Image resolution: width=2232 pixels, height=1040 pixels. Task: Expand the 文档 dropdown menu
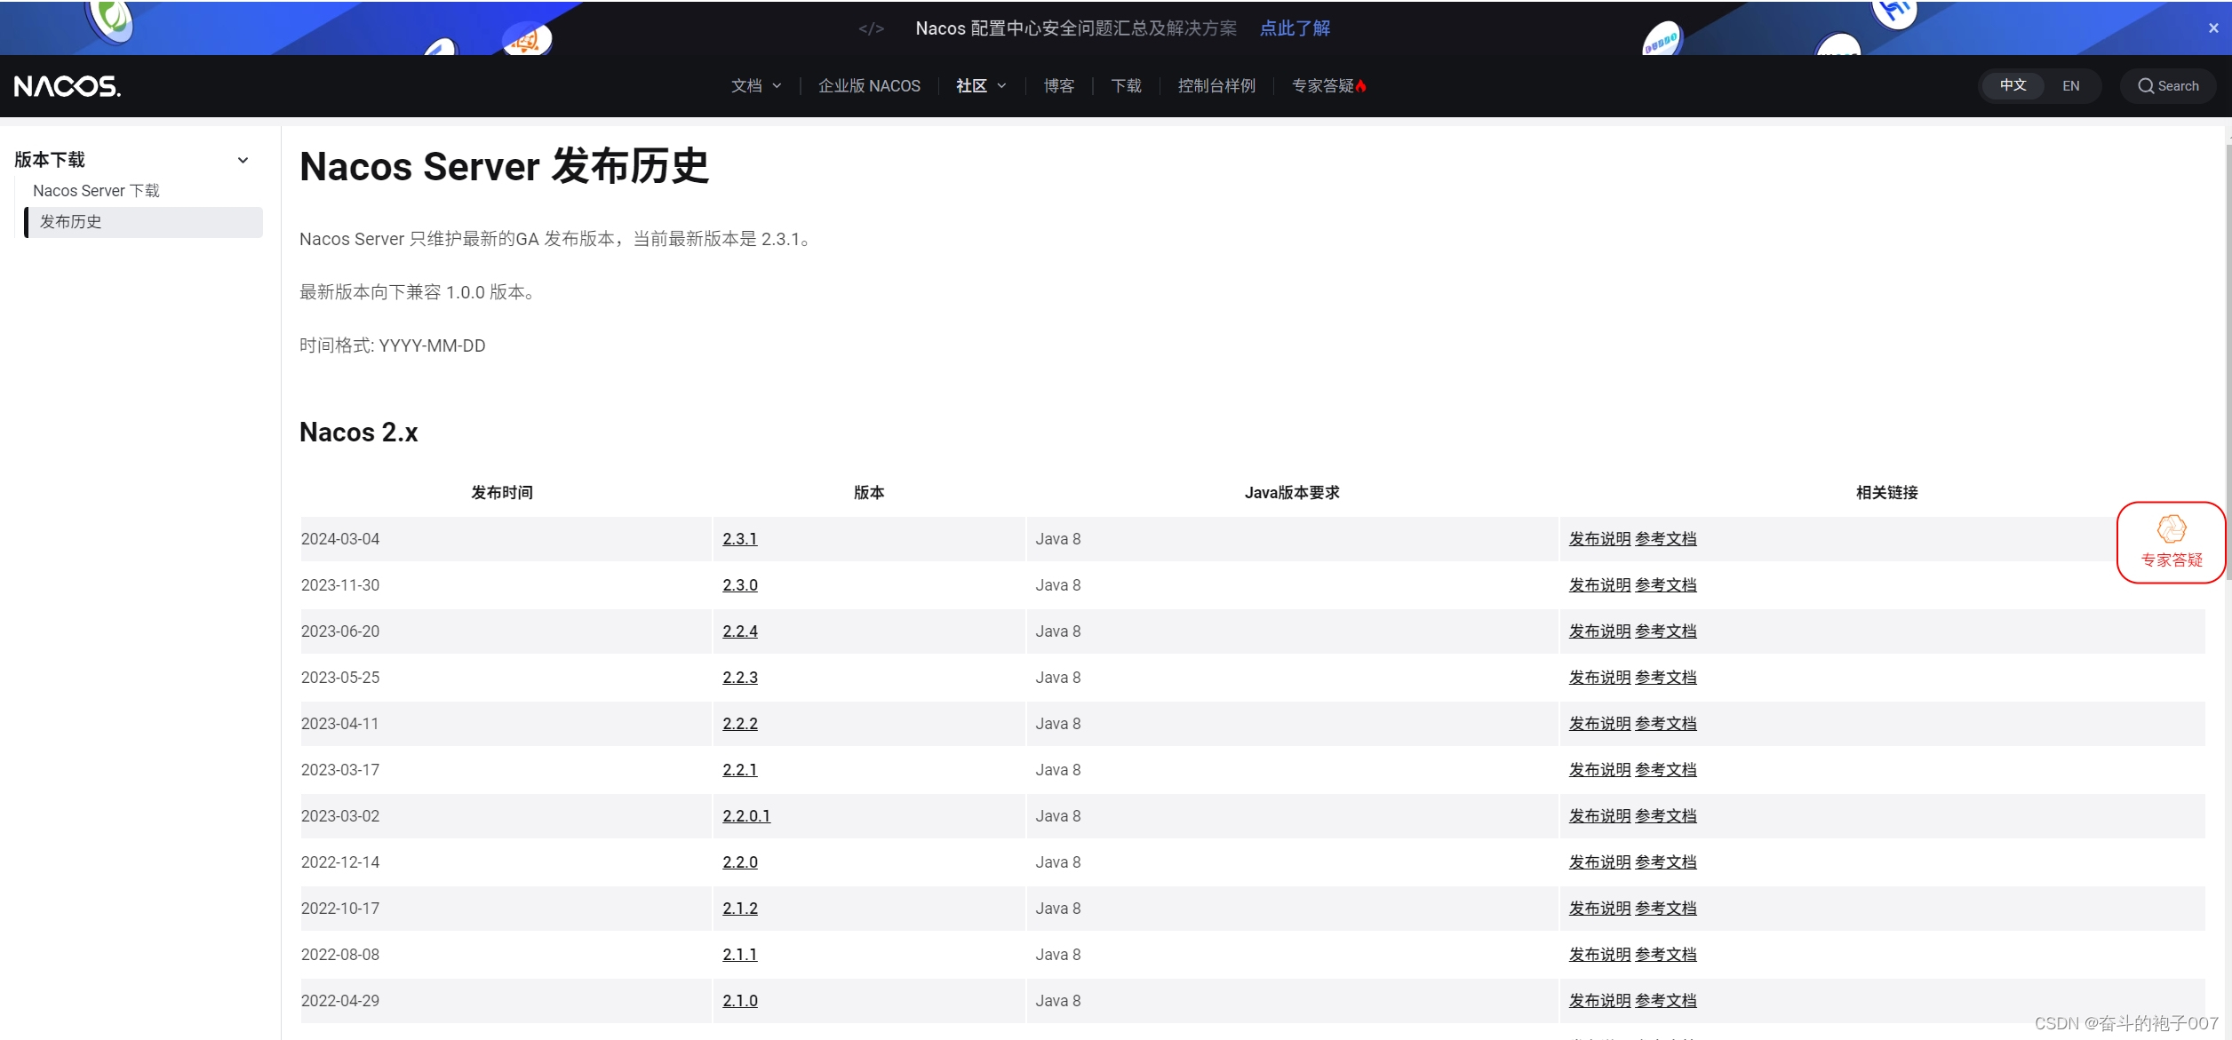click(x=756, y=86)
